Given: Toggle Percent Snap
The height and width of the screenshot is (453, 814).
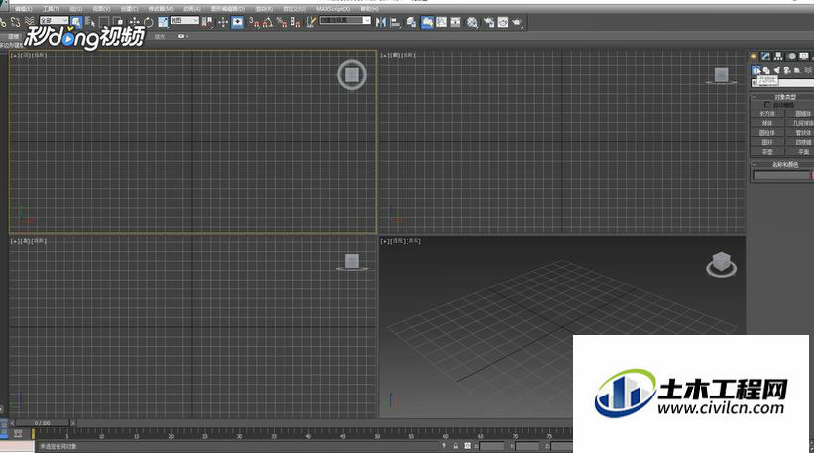Looking at the screenshot, I should 282,22.
